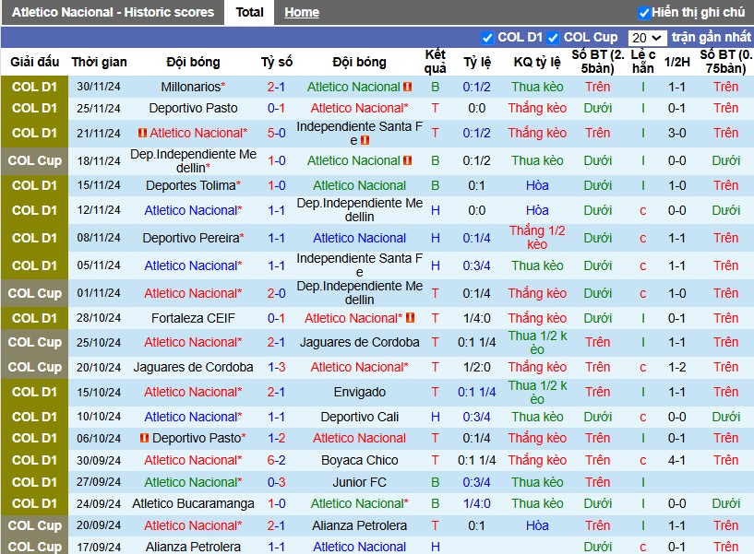This screenshot has height=554, width=754.
Task: Uncheck the COL D1 league filter
Action: pyautogui.click(x=487, y=38)
